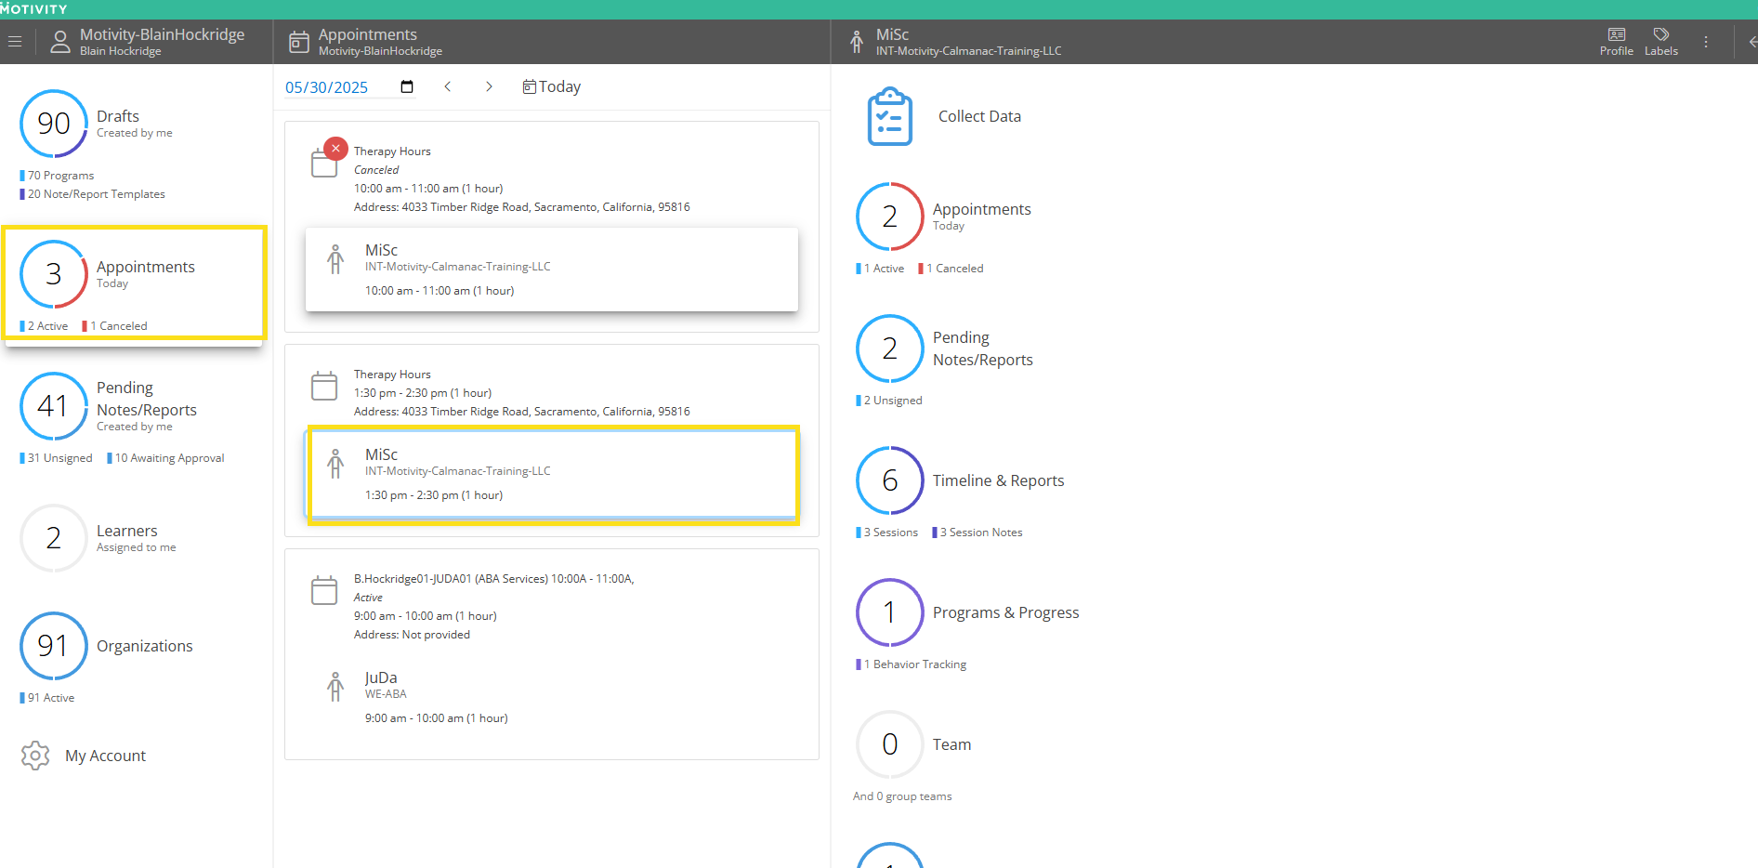Open the hamburger navigation menu
This screenshot has height=868, width=1758.
click(x=15, y=42)
